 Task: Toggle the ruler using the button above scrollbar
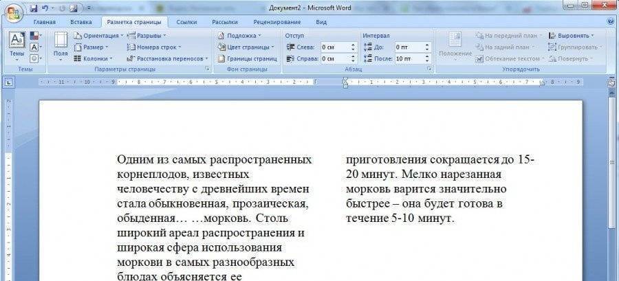[611, 82]
